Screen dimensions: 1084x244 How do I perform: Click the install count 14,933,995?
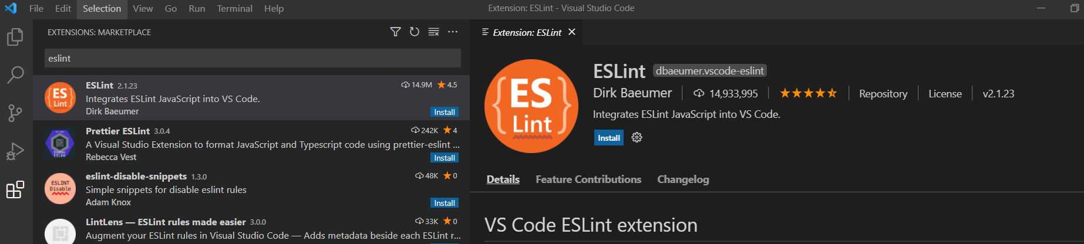726,94
